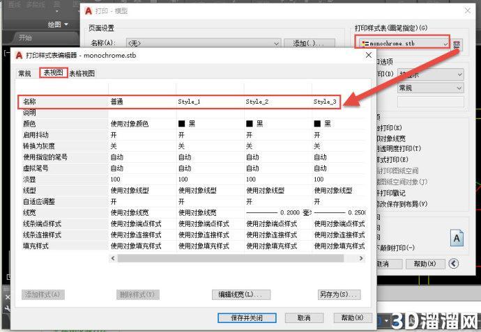Click the 删除样式(Y) button
Viewport: 481px width, 332px height.
pyautogui.click(x=138, y=294)
